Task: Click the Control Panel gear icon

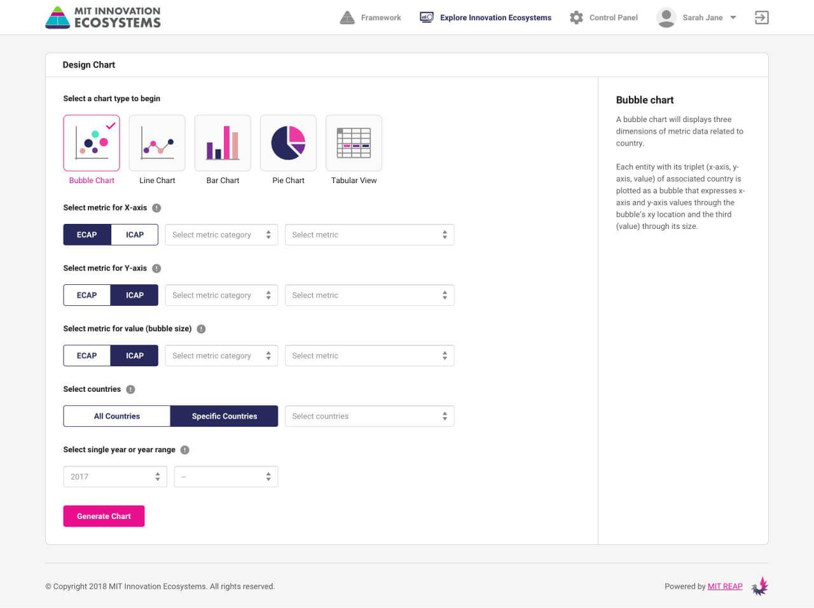Action: [x=576, y=18]
